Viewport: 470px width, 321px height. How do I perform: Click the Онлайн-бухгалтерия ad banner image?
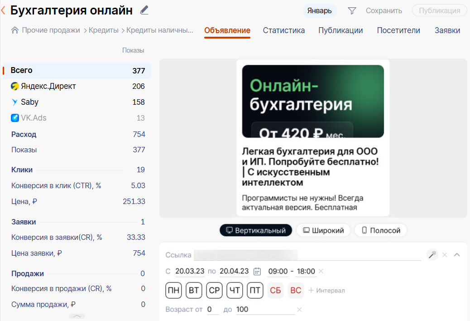tap(313, 102)
